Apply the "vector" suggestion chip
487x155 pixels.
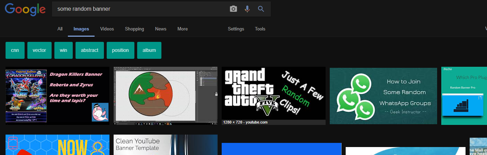click(39, 50)
